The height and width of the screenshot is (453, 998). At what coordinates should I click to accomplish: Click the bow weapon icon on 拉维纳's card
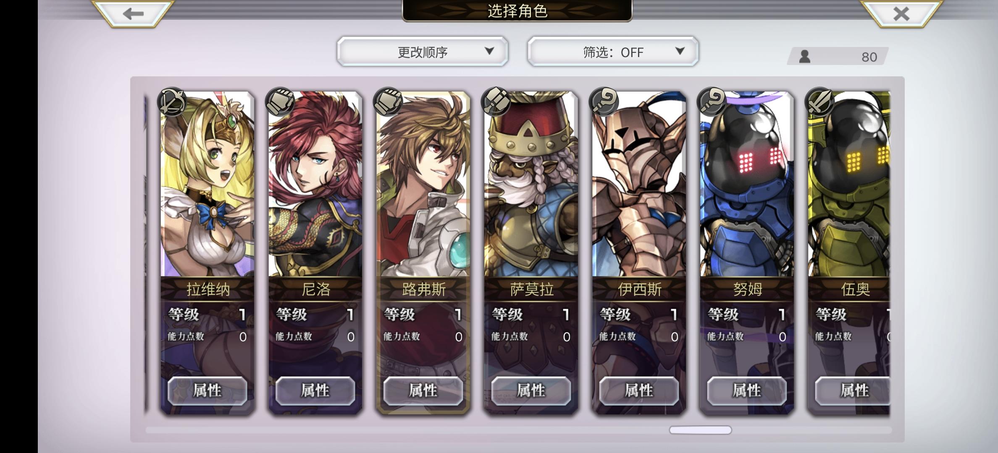pos(172,102)
